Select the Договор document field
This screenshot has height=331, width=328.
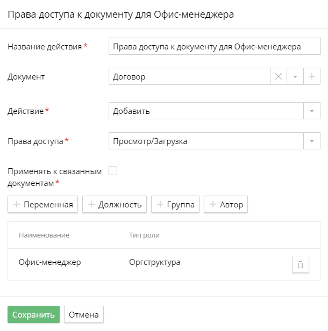(189, 76)
